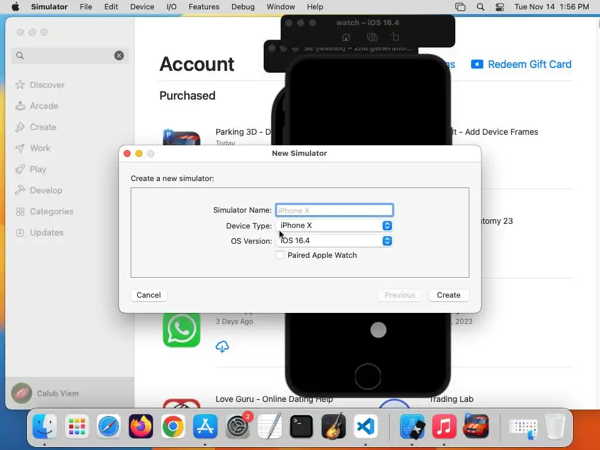The width and height of the screenshot is (600, 450).
Task: Click the Parking 3D app icon in the Purchased list
Action: [x=182, y=138]
